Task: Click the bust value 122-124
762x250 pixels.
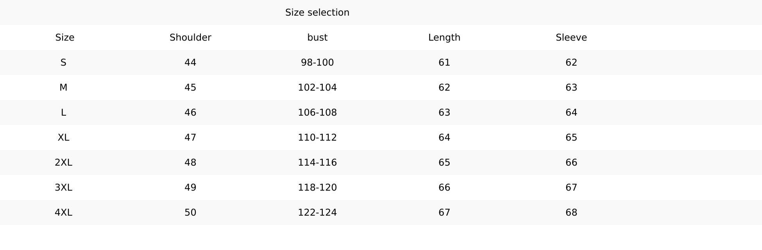Action: coord(317,212)
